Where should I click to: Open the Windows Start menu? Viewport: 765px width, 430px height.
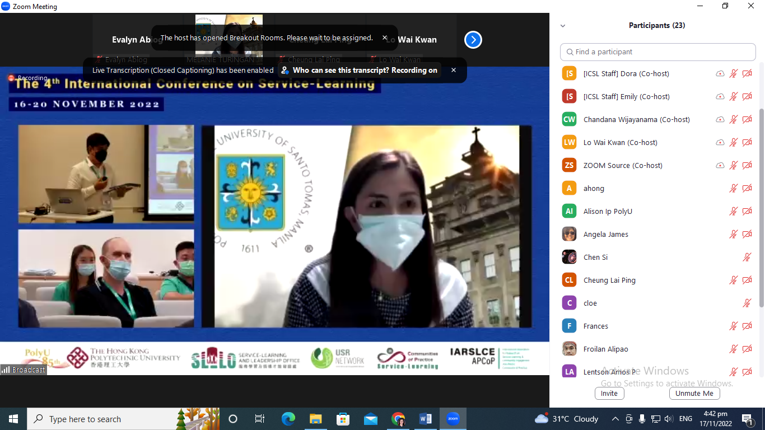[13, 419]
